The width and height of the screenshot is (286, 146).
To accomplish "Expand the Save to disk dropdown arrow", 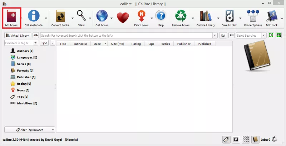I will pos(240,18).
